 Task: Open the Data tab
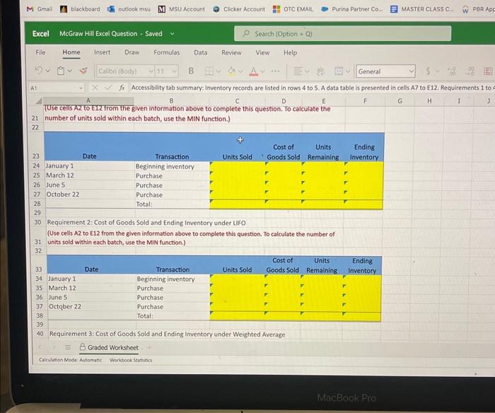(x=200, y=53)
